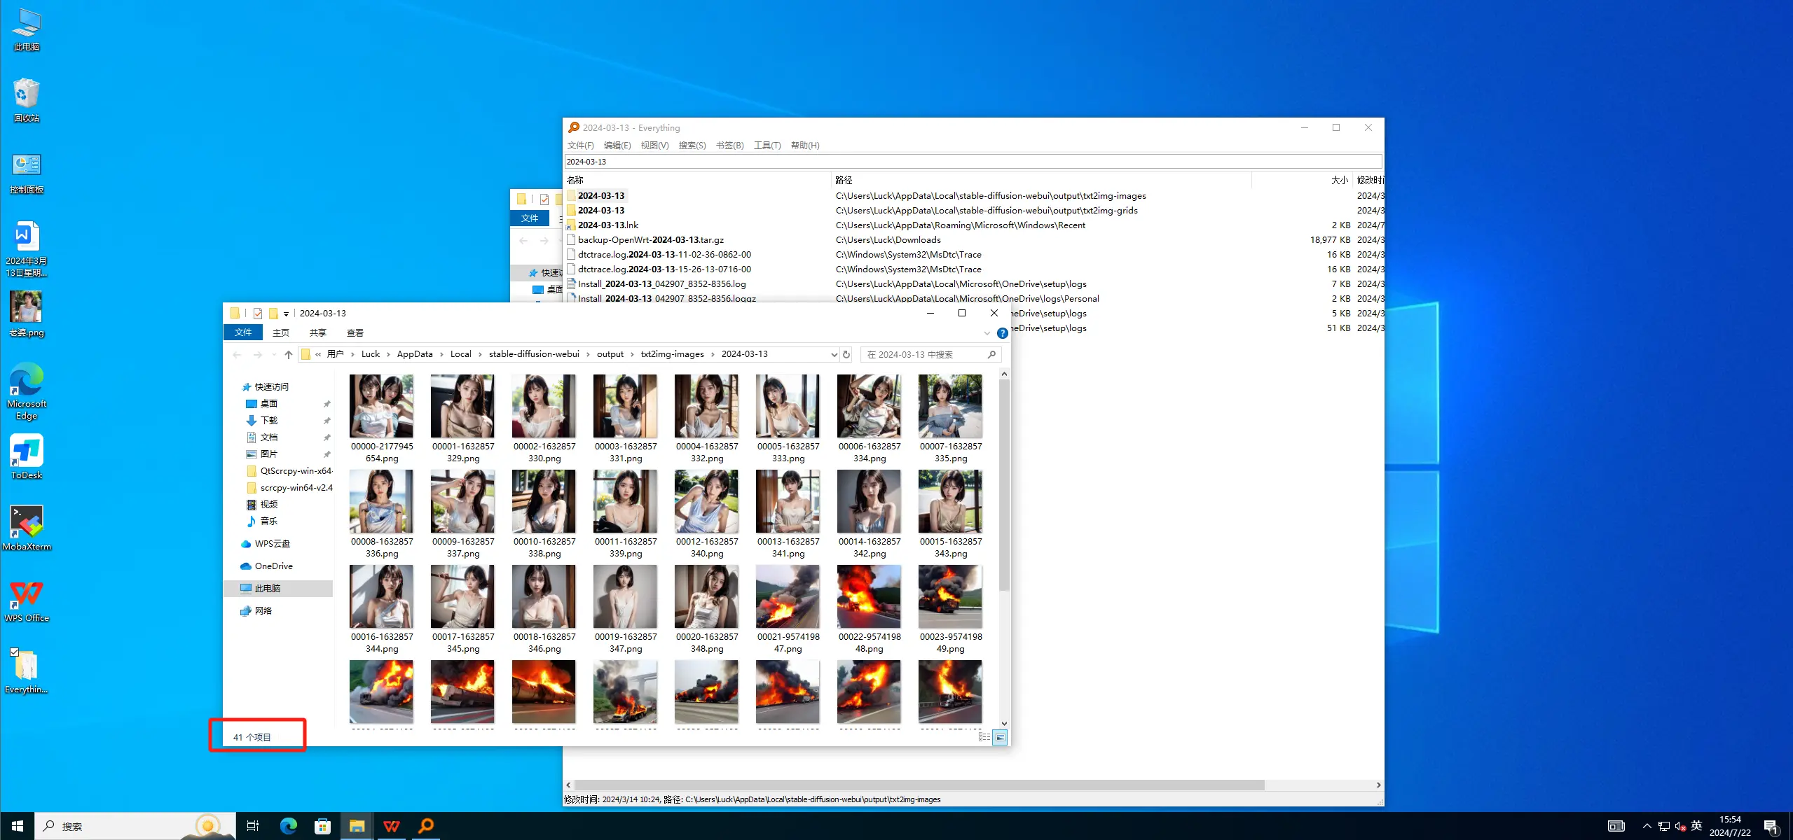Switch to the 查看 ribbon tab
Image resolution: width=1793 pixels, height=840 pixels.
click(355, 332)
